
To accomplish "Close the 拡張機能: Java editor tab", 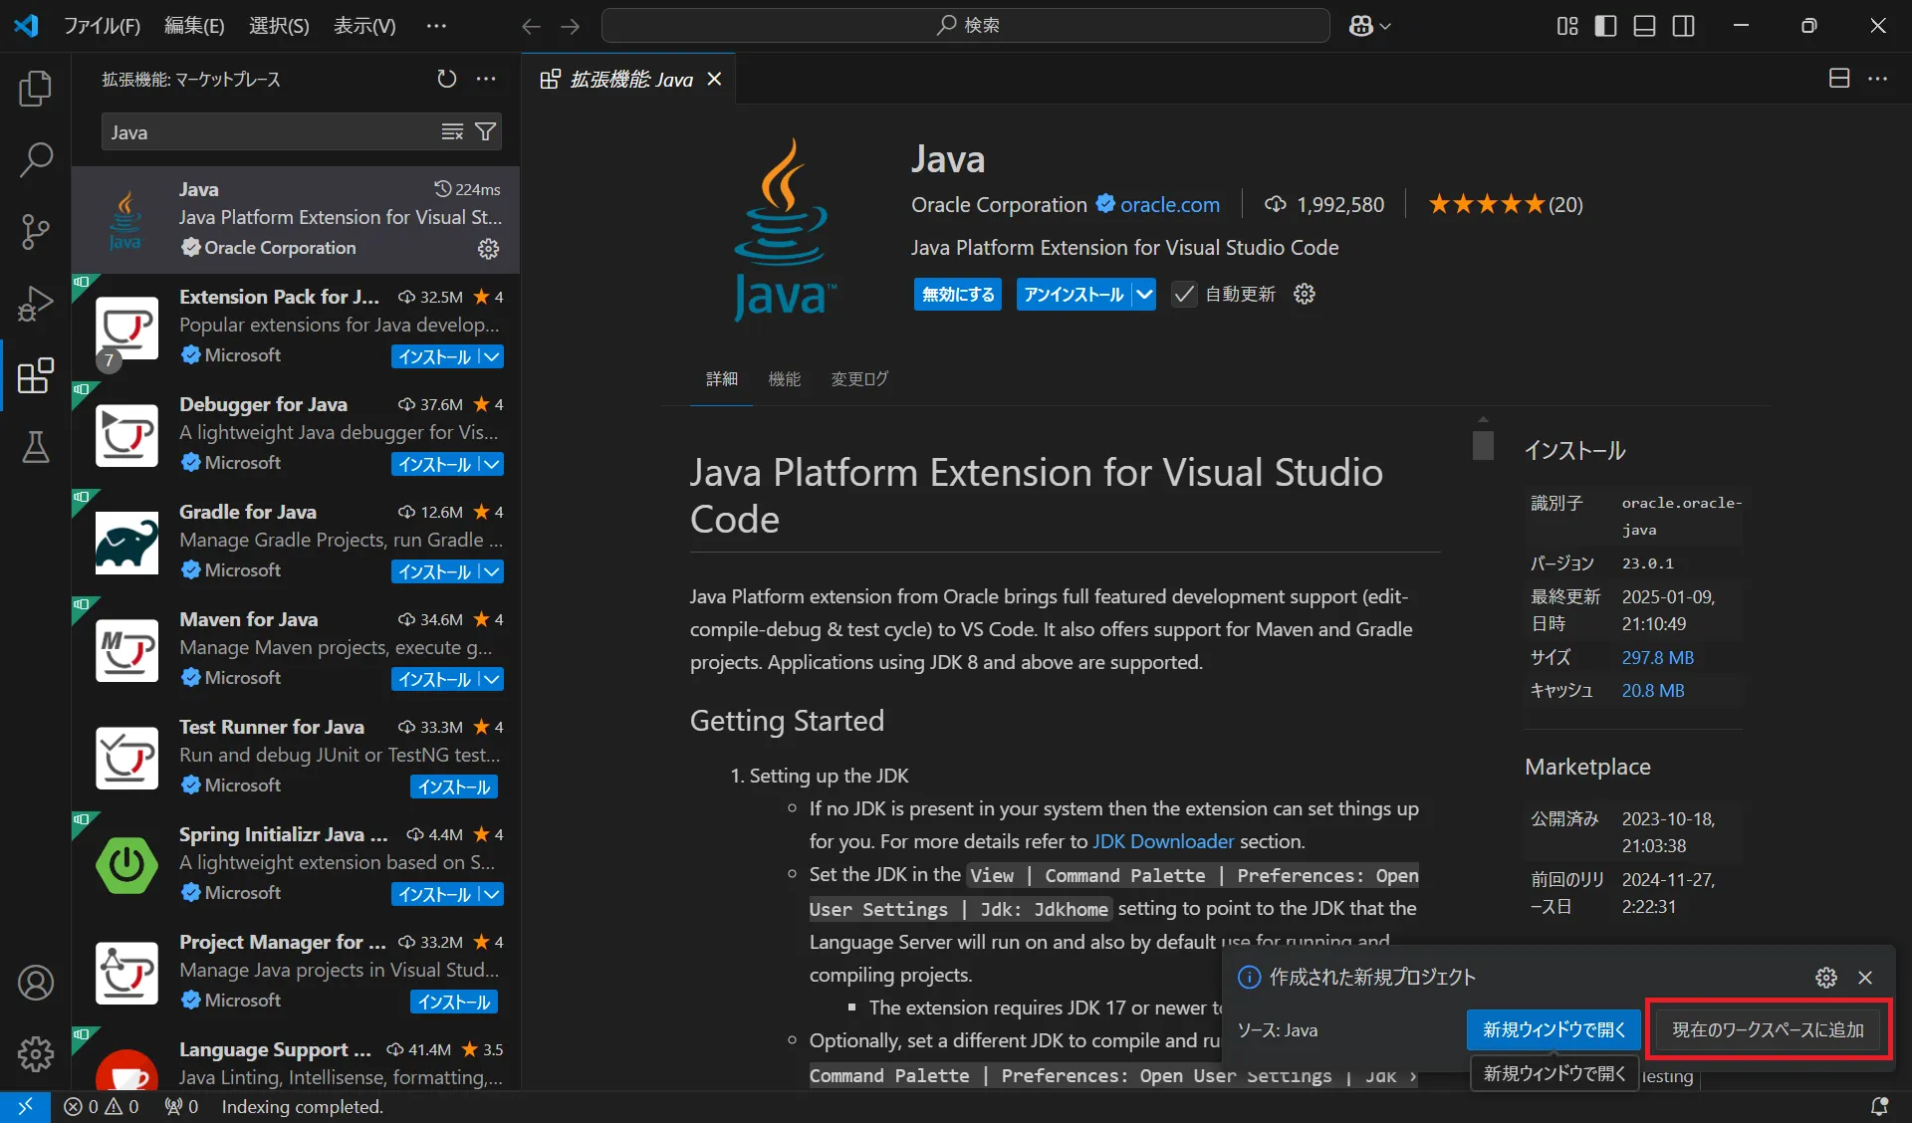I will 714,79.
